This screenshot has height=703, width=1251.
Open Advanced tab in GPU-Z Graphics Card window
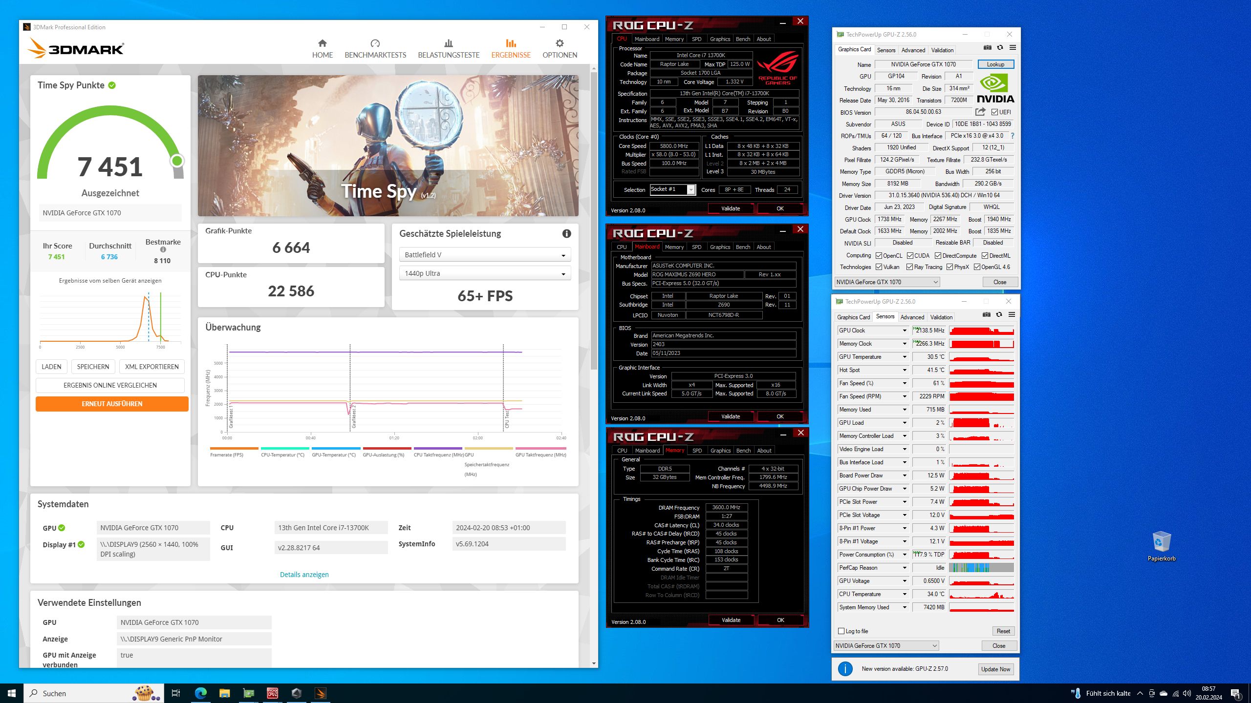(x=913, y=50)
